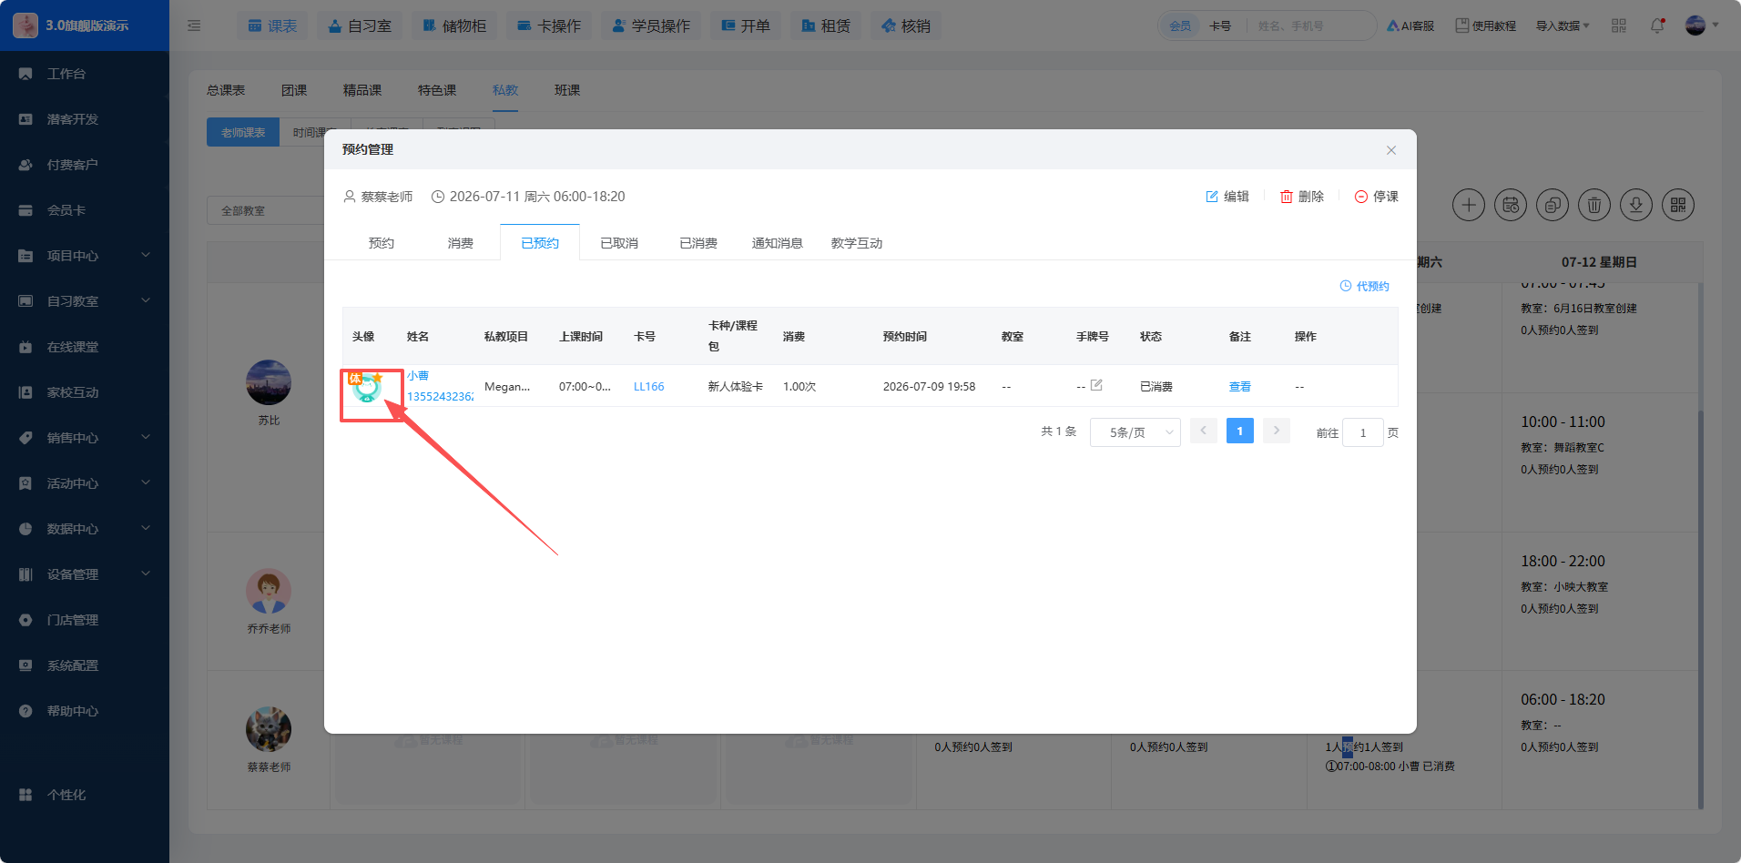Click the 停课 button
Screen dimensions: 1741x863
pyautogui.click(x=1376, y=197)
